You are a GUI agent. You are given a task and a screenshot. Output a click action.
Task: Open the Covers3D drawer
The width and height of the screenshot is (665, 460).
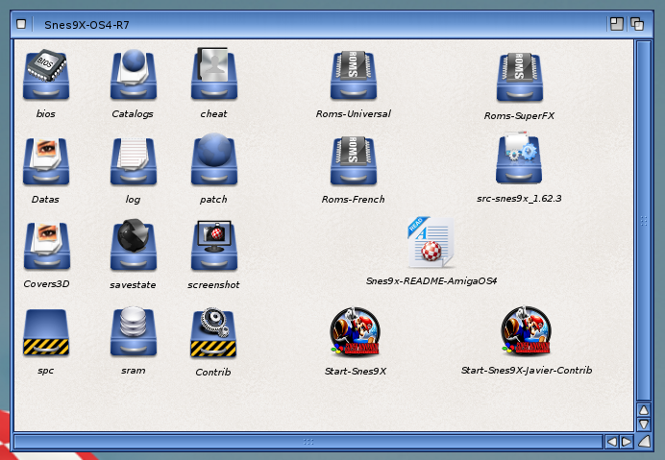(x=46, y=246)
